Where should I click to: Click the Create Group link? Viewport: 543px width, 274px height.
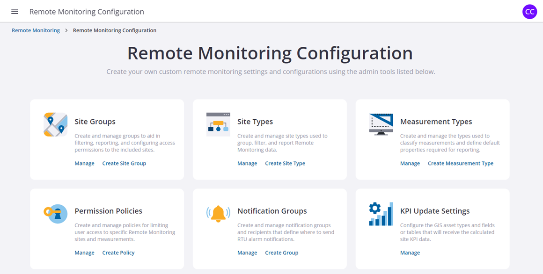[281, 252]
